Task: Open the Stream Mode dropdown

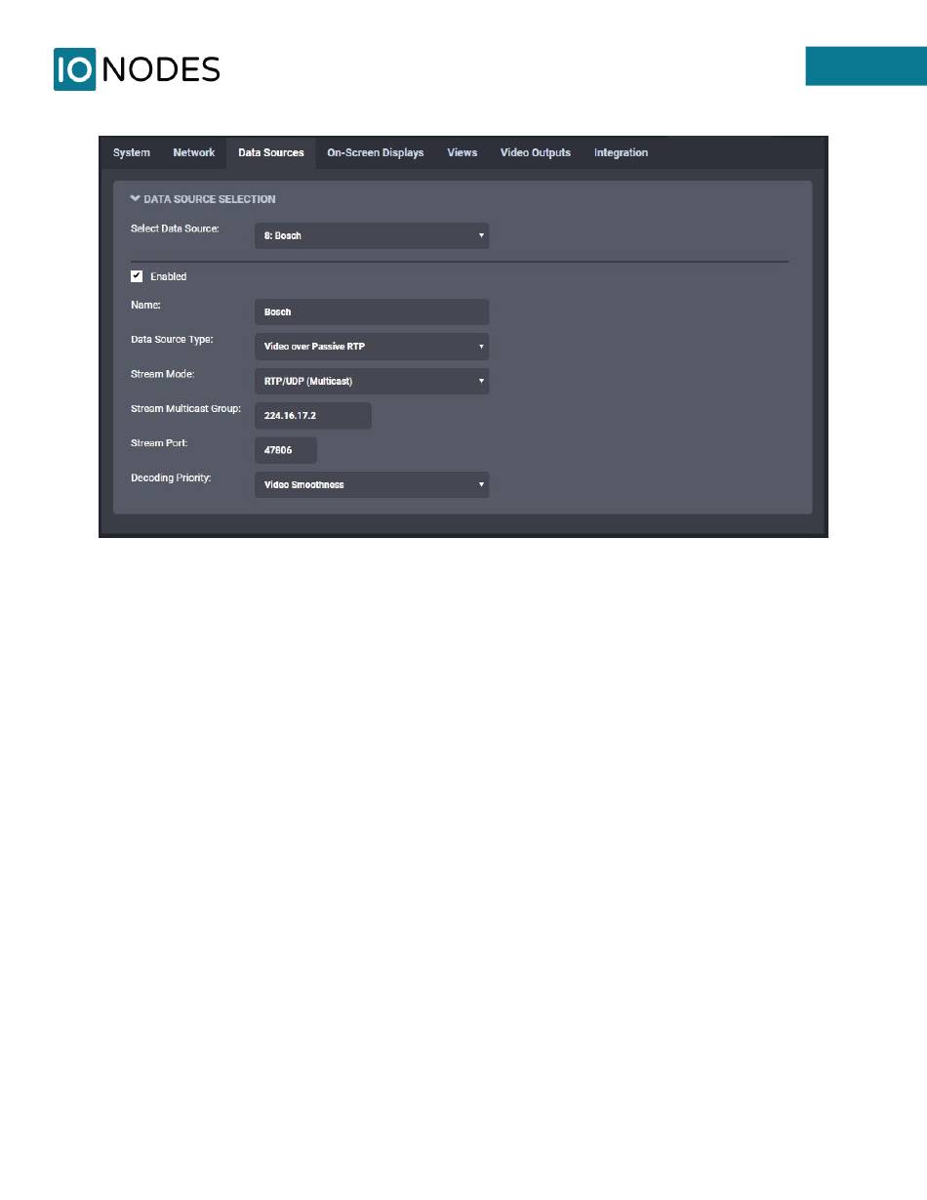Action: tap(372, 381)
